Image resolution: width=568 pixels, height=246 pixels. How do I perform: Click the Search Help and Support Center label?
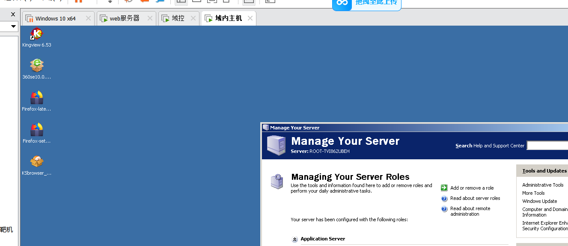point(490,146)
